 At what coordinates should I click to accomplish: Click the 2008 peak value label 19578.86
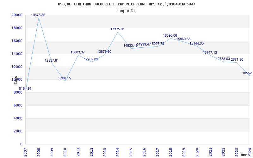[x=38, y=15]
